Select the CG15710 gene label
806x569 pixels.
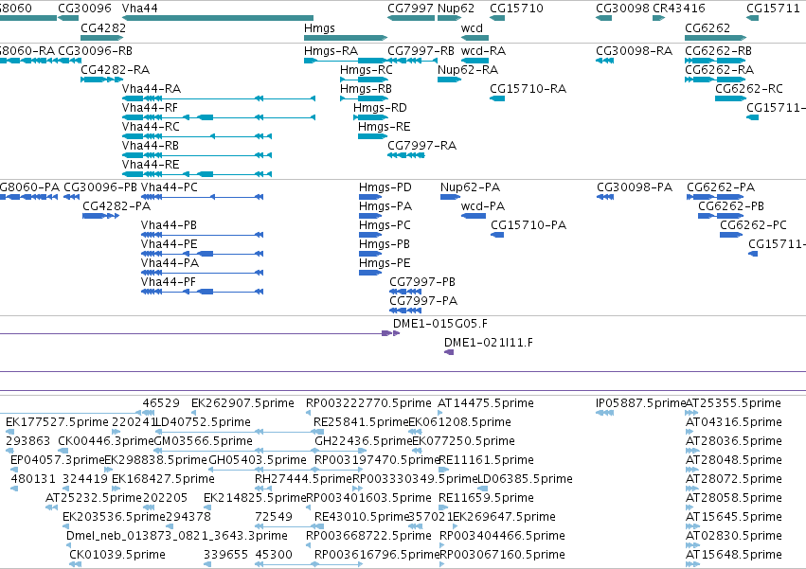(516, 9)
